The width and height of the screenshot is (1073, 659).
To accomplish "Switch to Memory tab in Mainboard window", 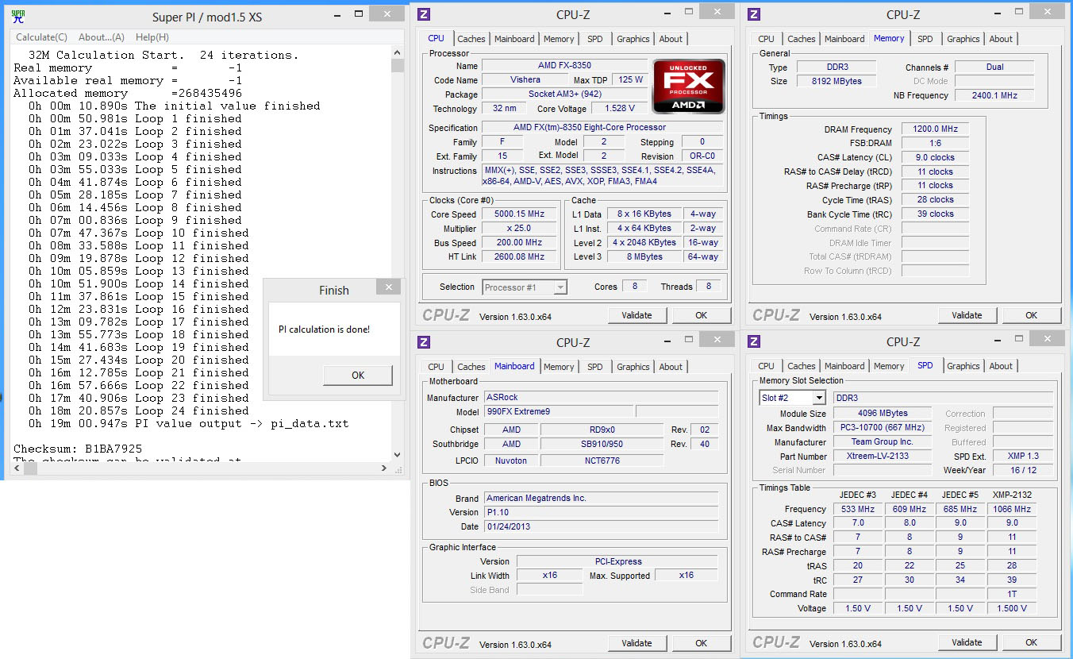I will coord(559,367).
